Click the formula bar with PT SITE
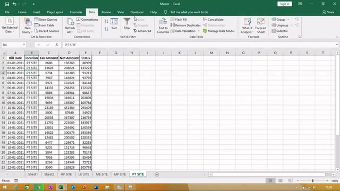Screen dimensions: 340x191 [x=198, y=45]
